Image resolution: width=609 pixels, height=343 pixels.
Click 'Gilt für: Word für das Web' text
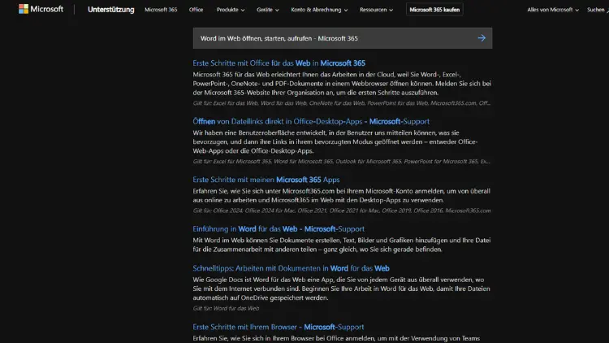pos(226,308)
